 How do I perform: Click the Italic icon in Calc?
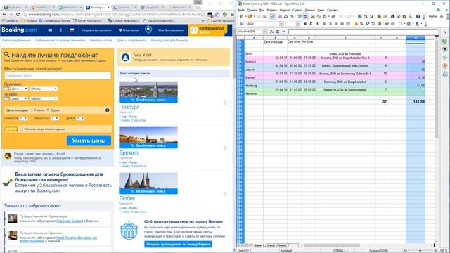pyautogui.click(x=311, y=24)
